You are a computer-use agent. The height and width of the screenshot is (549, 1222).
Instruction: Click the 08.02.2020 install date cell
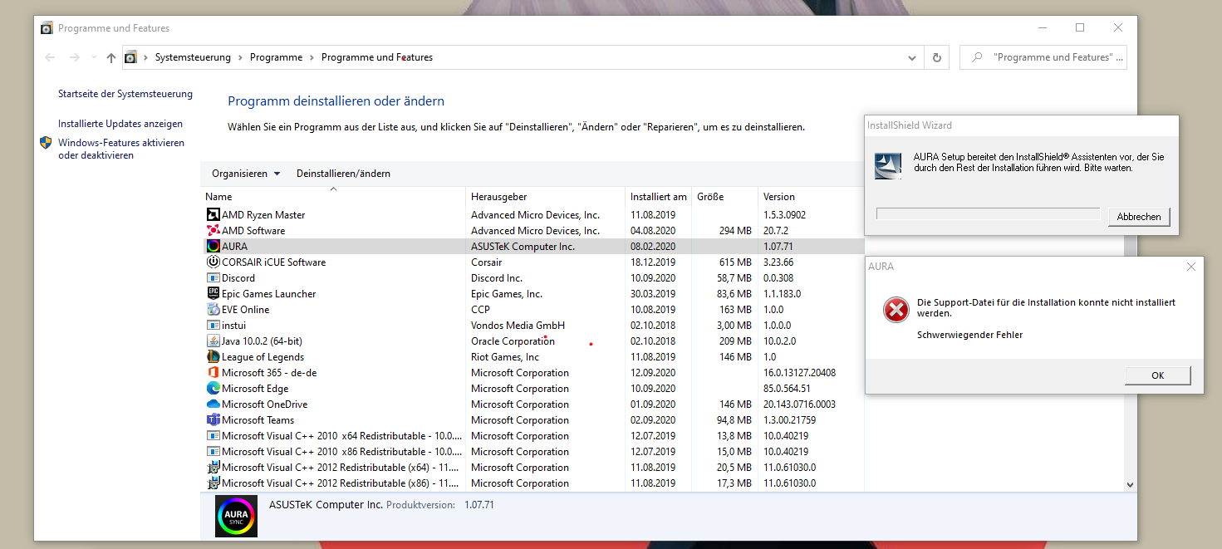coord(654,247)
